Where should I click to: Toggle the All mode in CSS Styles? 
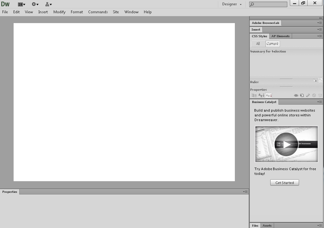[x=258, y=44]
